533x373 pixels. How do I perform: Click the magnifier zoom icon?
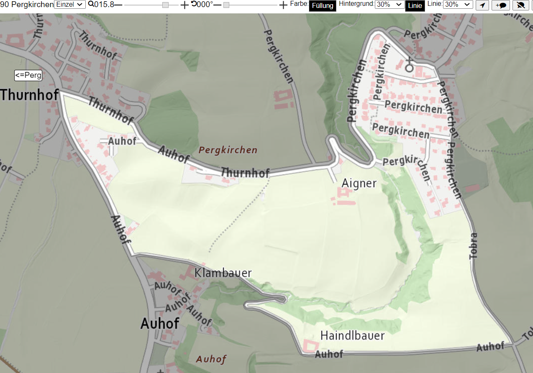(91, 4)
